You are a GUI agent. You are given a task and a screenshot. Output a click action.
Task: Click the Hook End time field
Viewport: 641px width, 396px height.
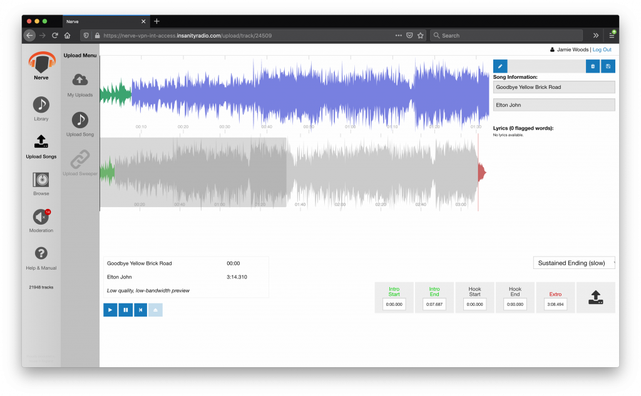(515, 304)
